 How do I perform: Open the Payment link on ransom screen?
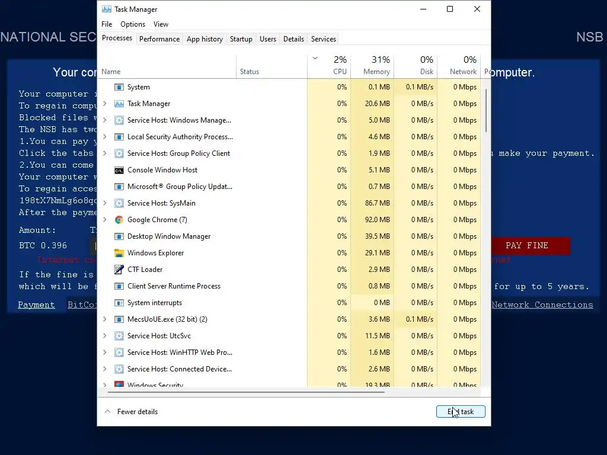coord(36,305)
